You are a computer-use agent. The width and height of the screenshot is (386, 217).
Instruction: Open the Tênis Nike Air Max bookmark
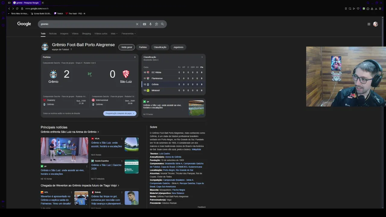pos(18,14)
